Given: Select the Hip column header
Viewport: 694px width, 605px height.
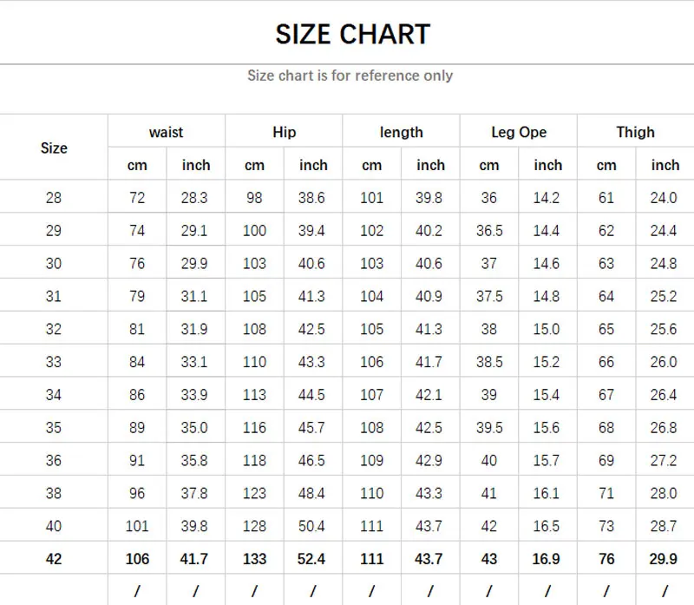Looking at the screenshot, I should [x=284, y=132].
